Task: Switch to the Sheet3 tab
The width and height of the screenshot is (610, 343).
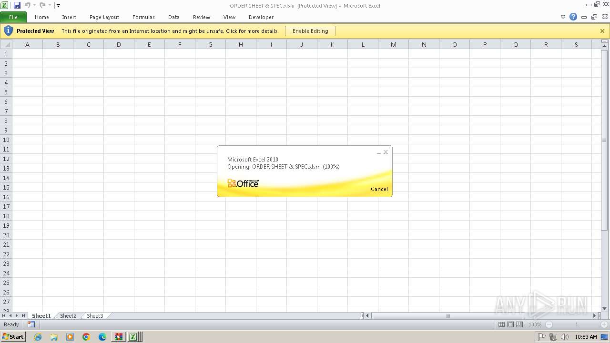Action: (x=95, y=316)
